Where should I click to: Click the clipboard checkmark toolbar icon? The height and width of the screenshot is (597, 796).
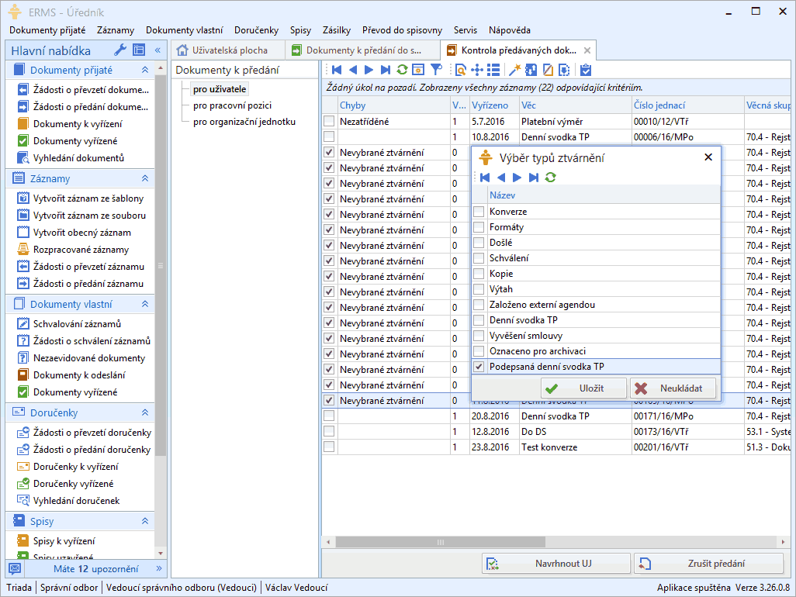pos(586,70)
